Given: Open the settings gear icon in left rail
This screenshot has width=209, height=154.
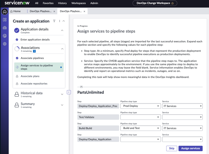Looking at the screenshot, I should tap(5, 44).
